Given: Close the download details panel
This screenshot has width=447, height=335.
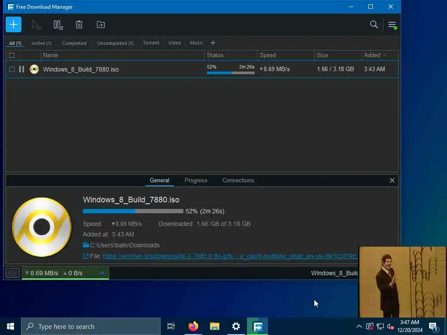Looking at the screenshot, I should 392,181.
